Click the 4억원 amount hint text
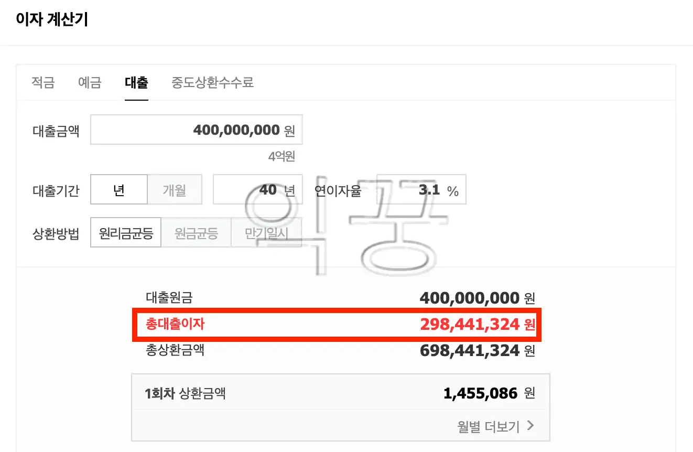 click(x=283, y=156)
